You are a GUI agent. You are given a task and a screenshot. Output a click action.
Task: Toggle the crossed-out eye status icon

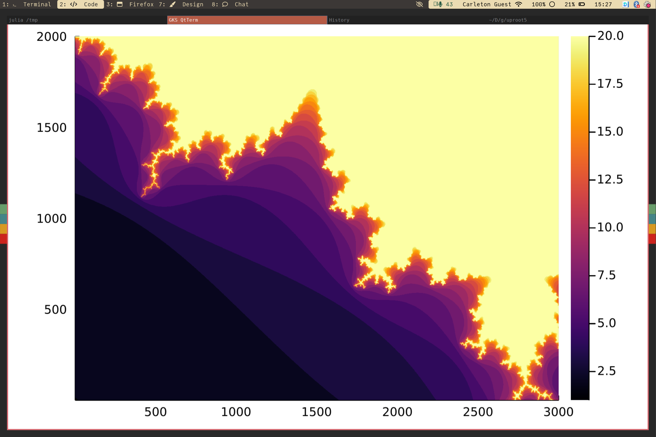[419, 4]
